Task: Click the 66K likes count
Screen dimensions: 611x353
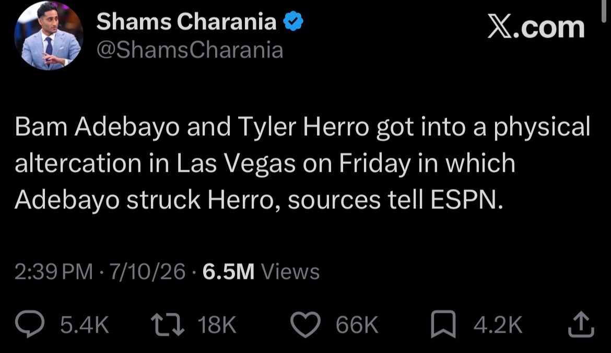Action: (x=357, y=325)
